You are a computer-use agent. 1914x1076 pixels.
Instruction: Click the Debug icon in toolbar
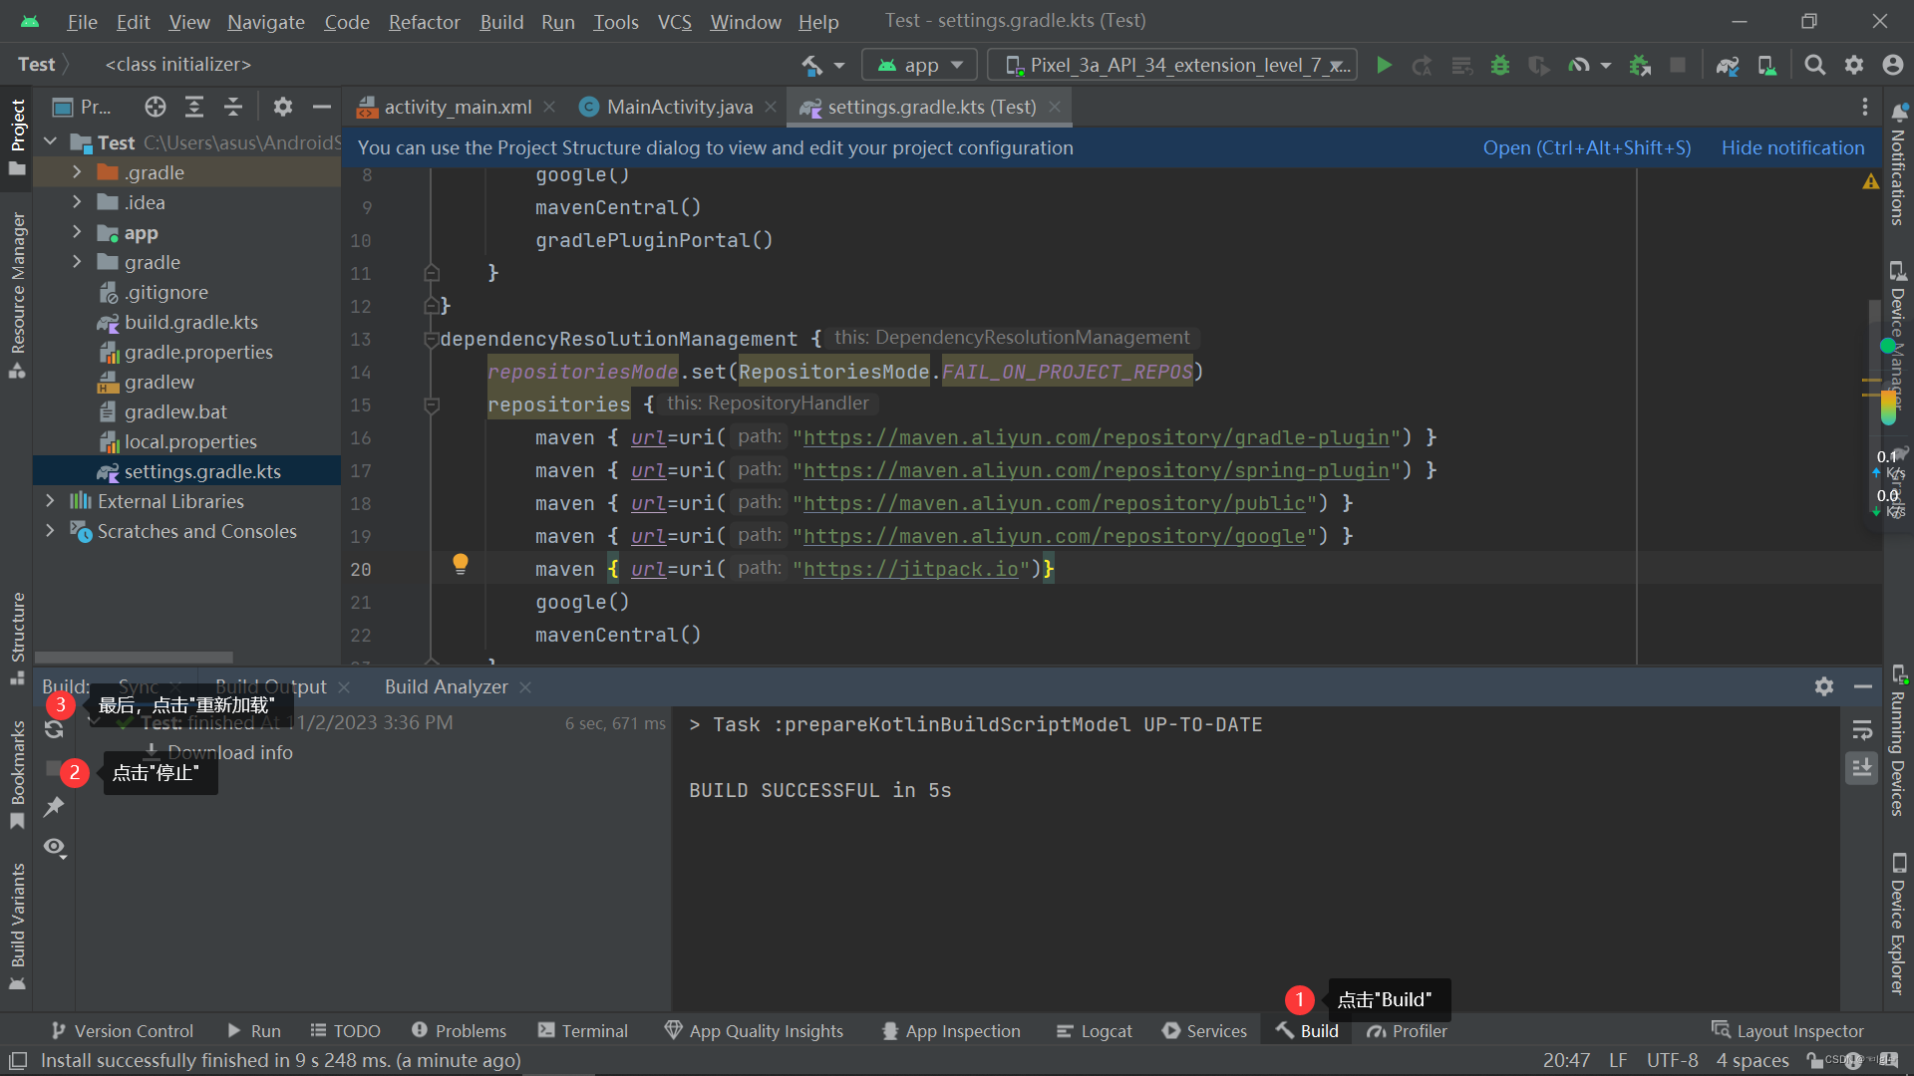click(1497, 63)
